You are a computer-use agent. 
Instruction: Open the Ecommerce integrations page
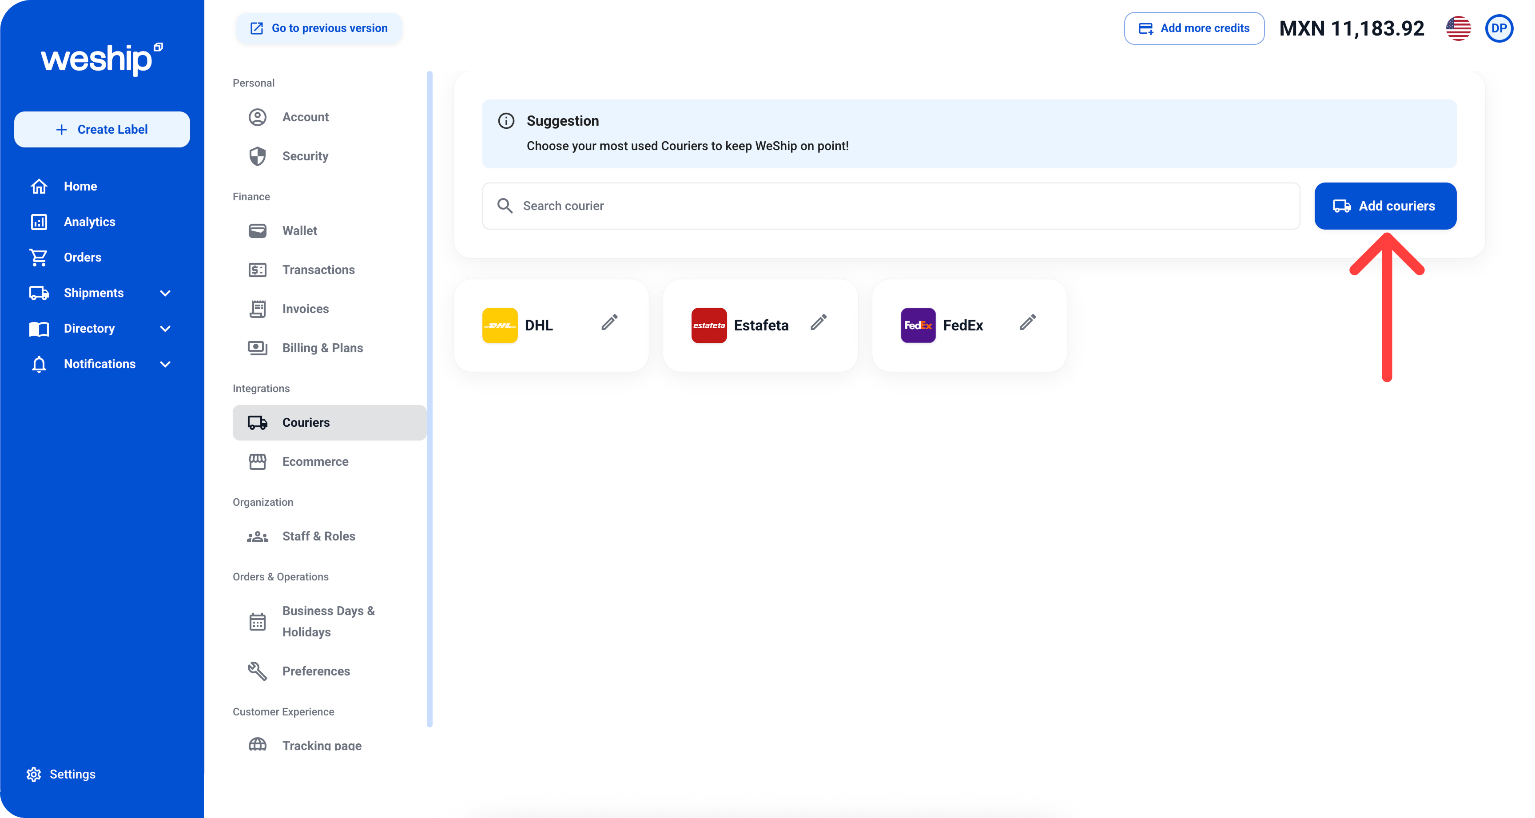coord(314,462)
